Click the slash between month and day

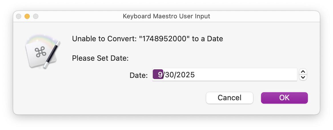pyautogui.click(x=164, y=75)
